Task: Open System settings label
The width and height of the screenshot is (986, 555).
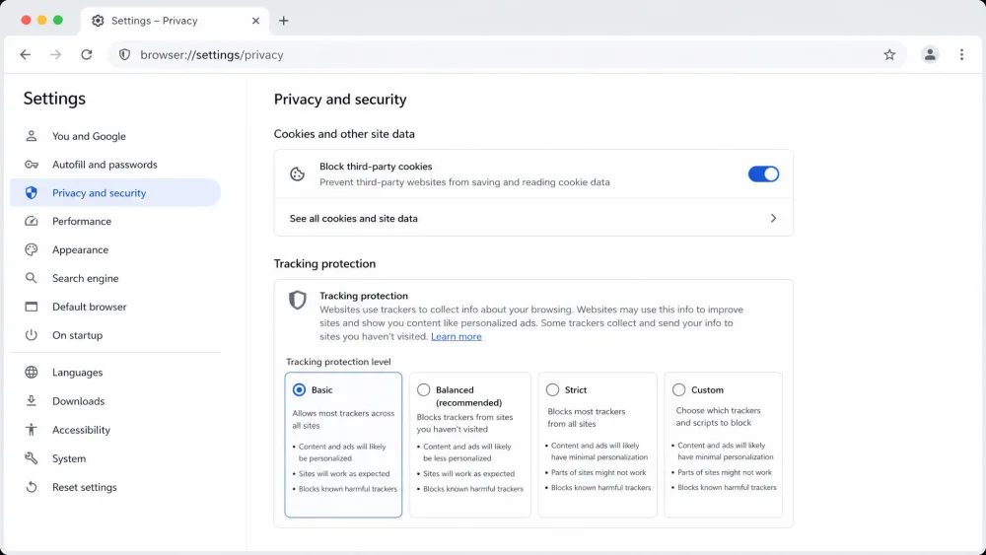Action: point(69,458)
